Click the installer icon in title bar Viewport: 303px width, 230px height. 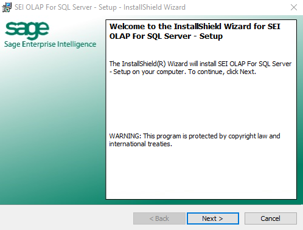tap(7, 7)
